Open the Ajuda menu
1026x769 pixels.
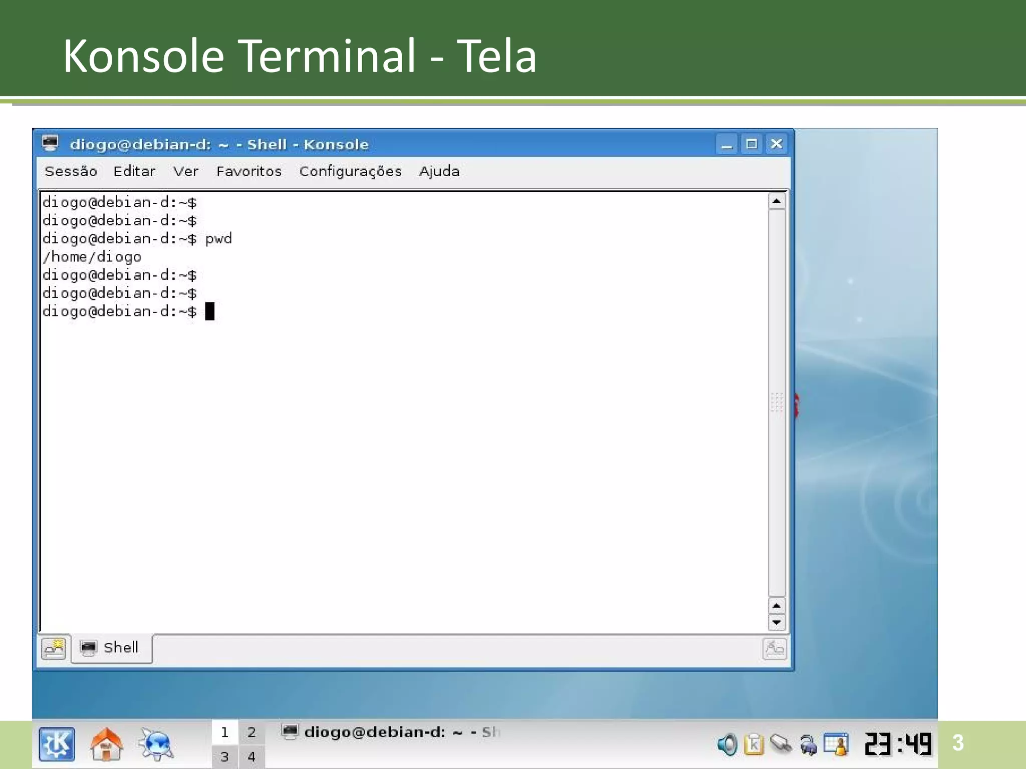tap(439, 171)
